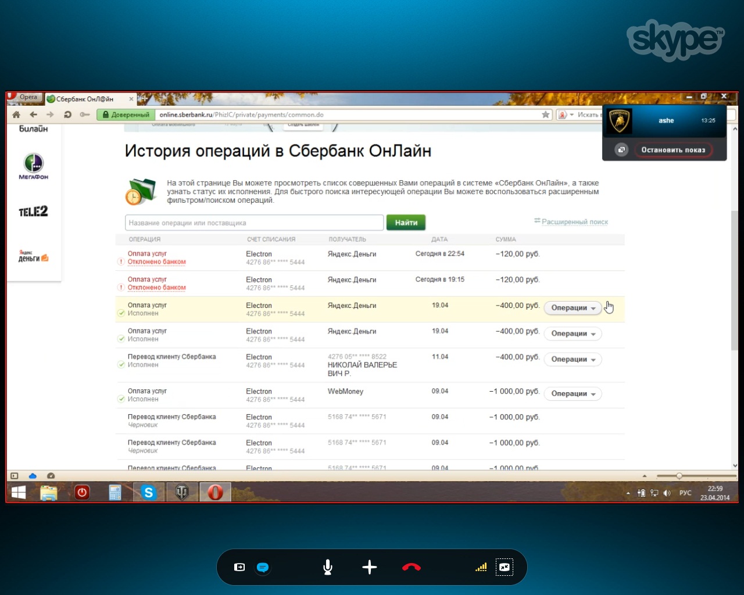Click the green Найти button
This screenshot has width=744, height=595.
pyautogui.click(x=406, y=223)
